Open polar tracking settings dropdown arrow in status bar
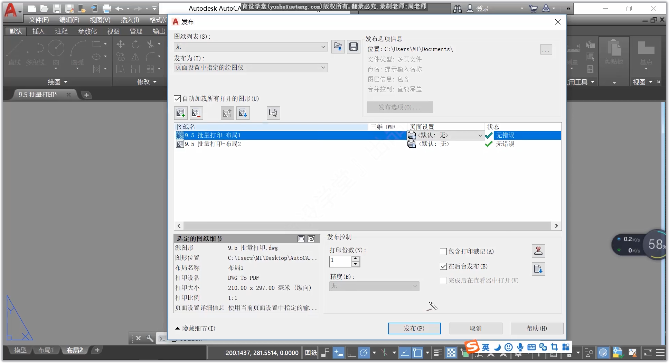 tap(374, 353)
